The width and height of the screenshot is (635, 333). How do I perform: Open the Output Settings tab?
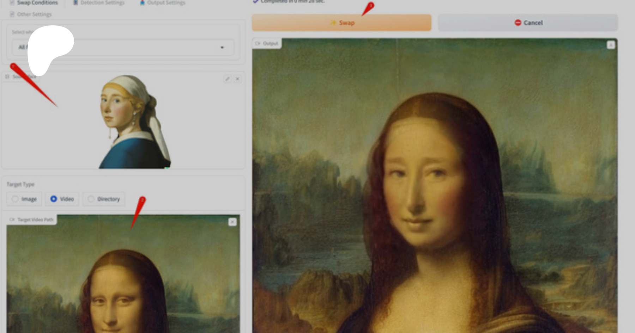166,2
